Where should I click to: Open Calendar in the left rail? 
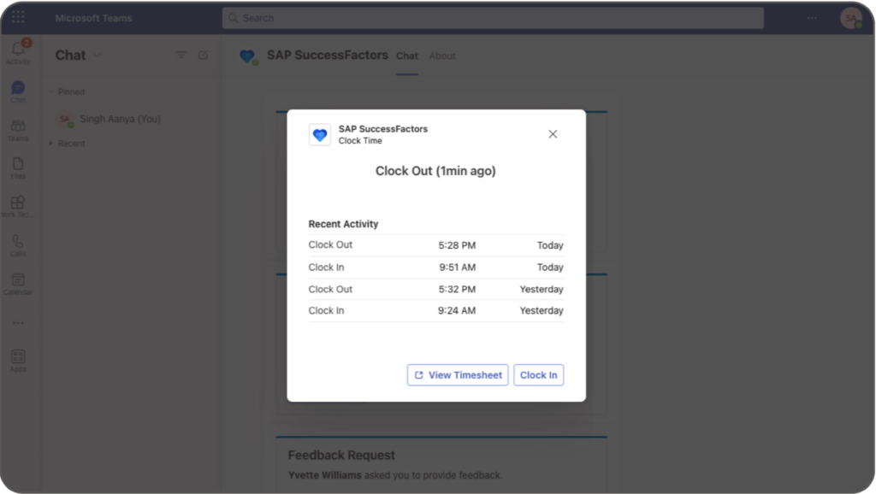coord(18,284)
